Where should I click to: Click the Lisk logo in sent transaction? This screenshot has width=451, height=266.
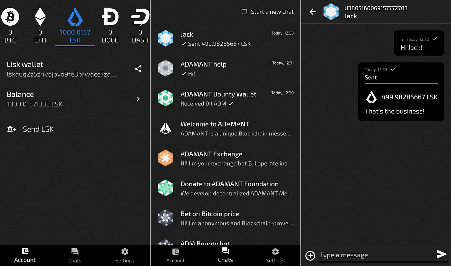coord(371,97)
